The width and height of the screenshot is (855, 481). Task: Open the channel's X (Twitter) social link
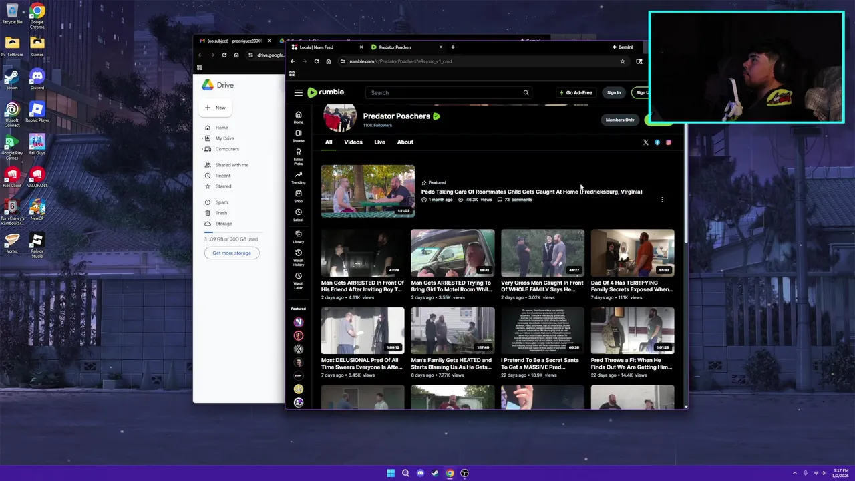646,142
